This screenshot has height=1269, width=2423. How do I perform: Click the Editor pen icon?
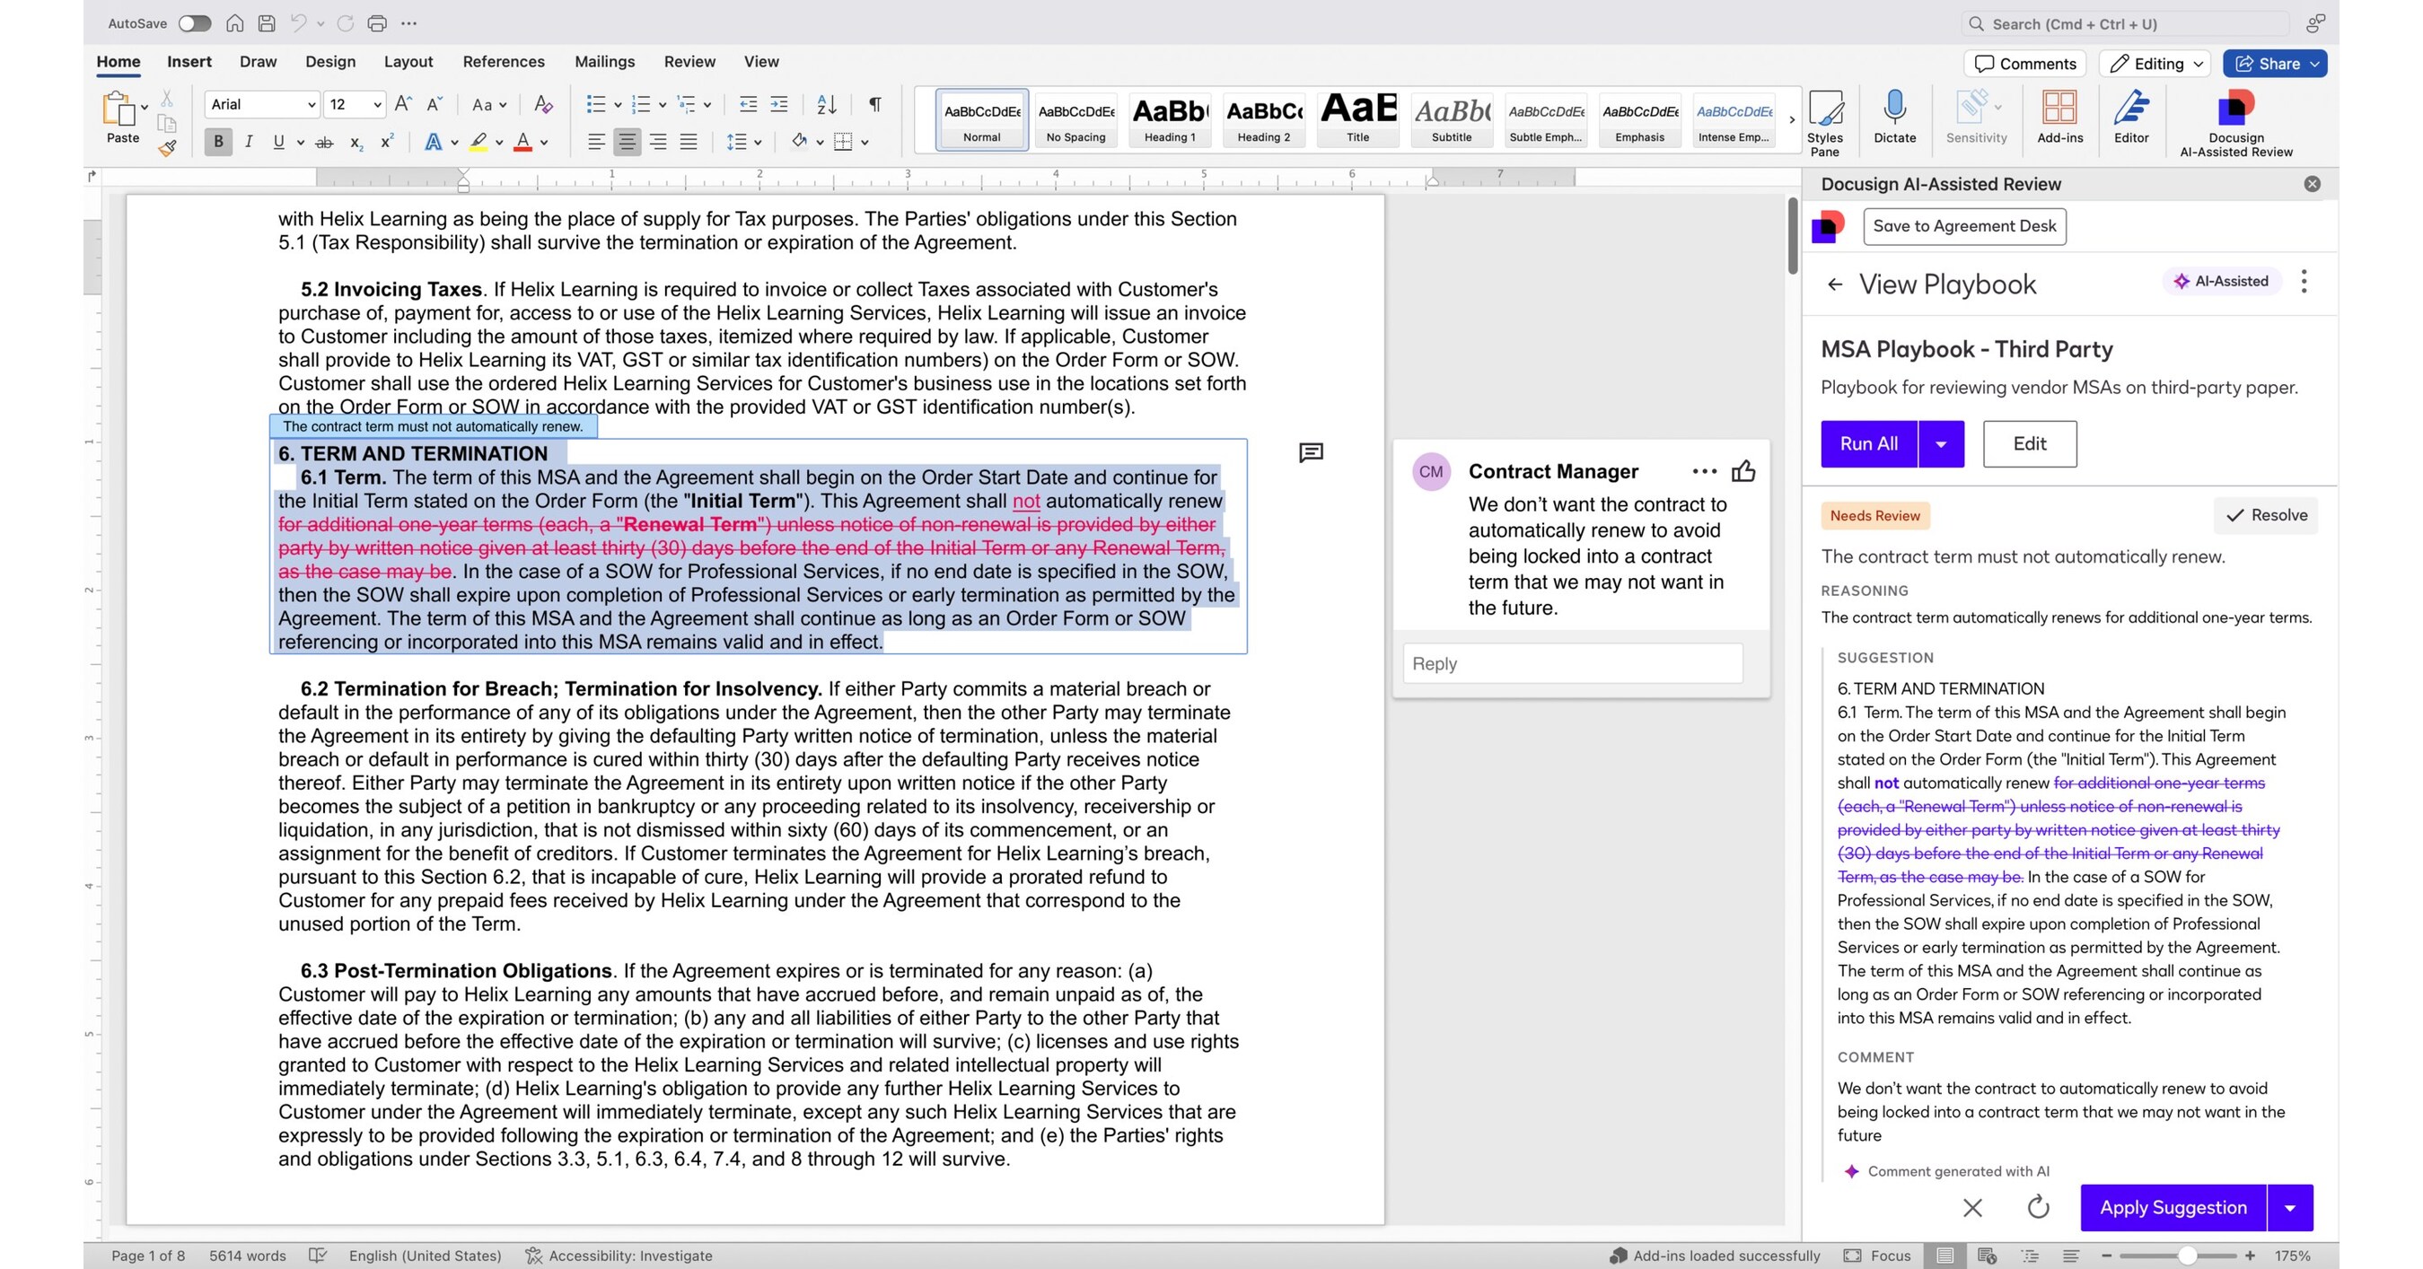(x=2130, y=110)
